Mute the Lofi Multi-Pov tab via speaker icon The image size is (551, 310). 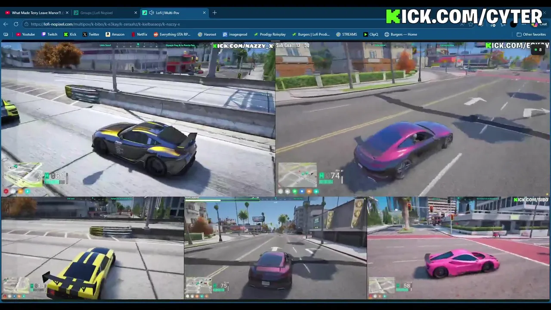(151, 13)
